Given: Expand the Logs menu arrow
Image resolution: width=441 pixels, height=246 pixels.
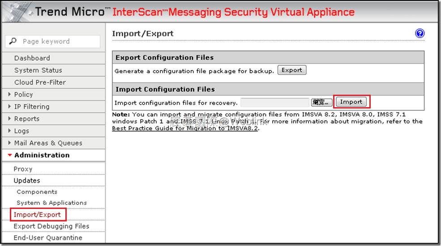Looking at the screenshot, I should [9, 130].
